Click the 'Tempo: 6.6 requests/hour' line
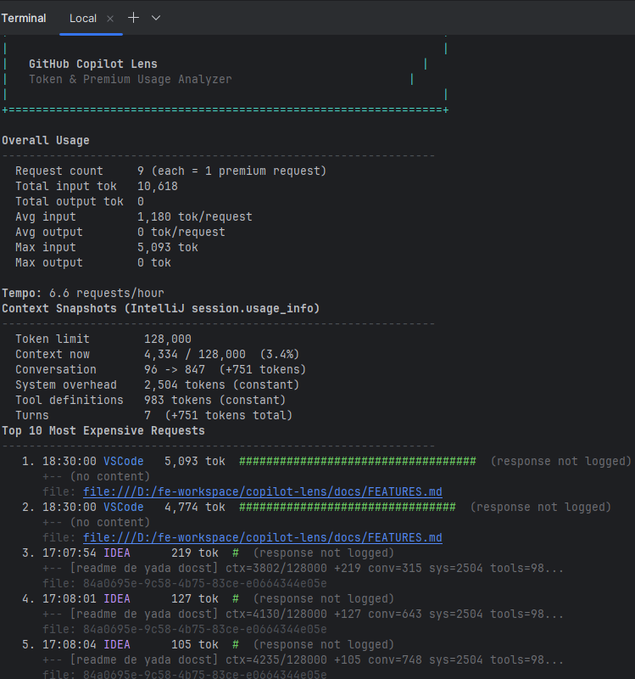This screenshot has width=635, height=679. [83, 293]
